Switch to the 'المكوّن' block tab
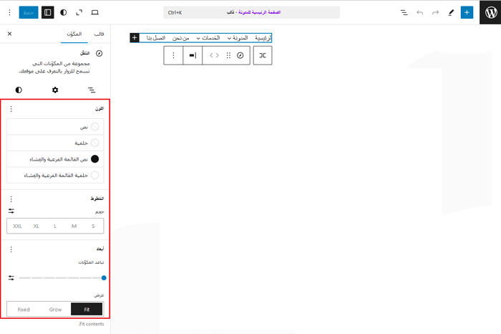 pyautogui.click(x=73, y=34)
